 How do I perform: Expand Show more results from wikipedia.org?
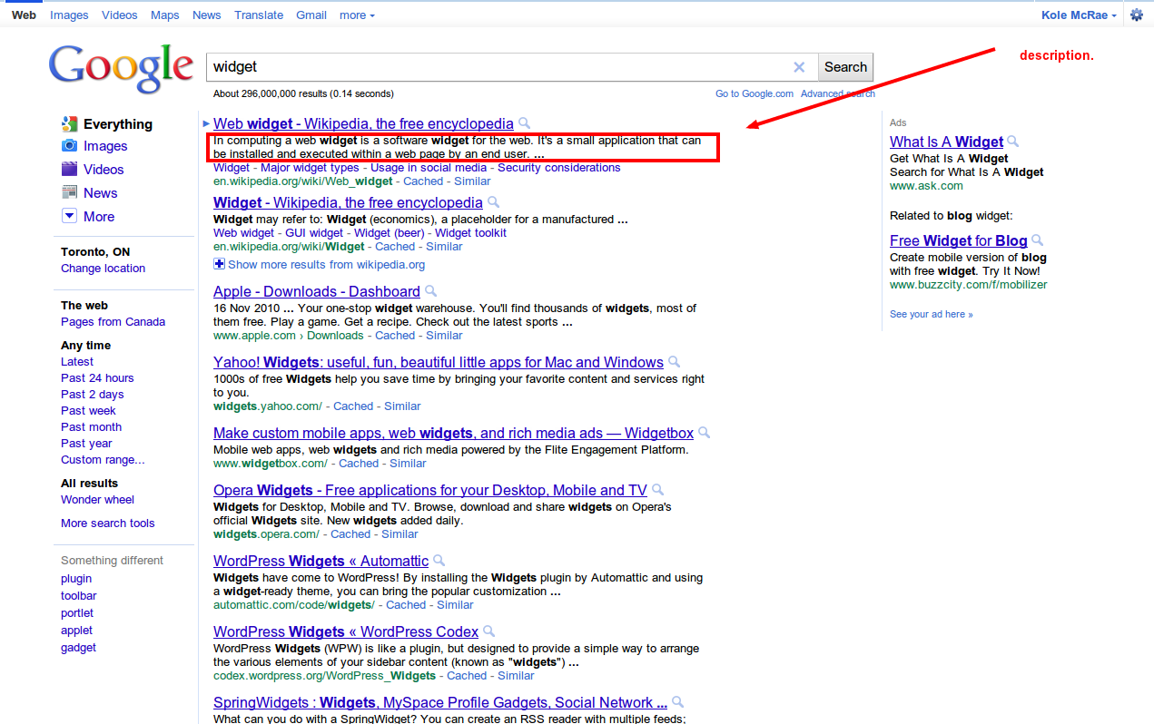pos(319,264)
